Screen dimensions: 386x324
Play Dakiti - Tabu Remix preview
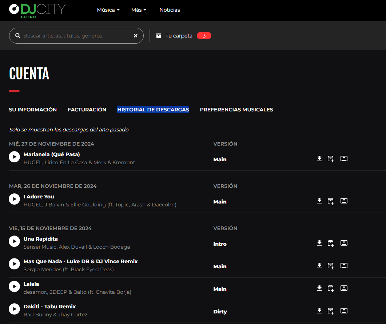click(x=14, y=309)
